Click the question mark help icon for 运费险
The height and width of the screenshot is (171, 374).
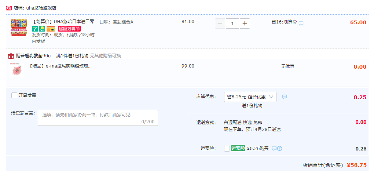coord(280,149)
